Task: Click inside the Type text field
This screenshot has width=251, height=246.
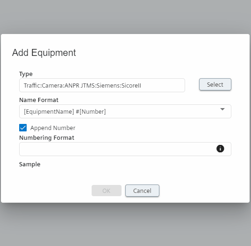Action: point(102,85)
